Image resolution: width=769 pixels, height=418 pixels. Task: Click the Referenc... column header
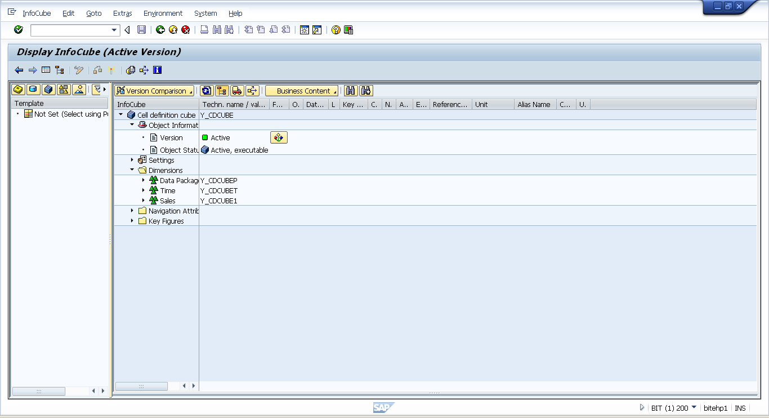coord(451,104)
